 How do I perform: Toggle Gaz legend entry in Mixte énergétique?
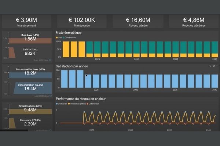(59, 37)
